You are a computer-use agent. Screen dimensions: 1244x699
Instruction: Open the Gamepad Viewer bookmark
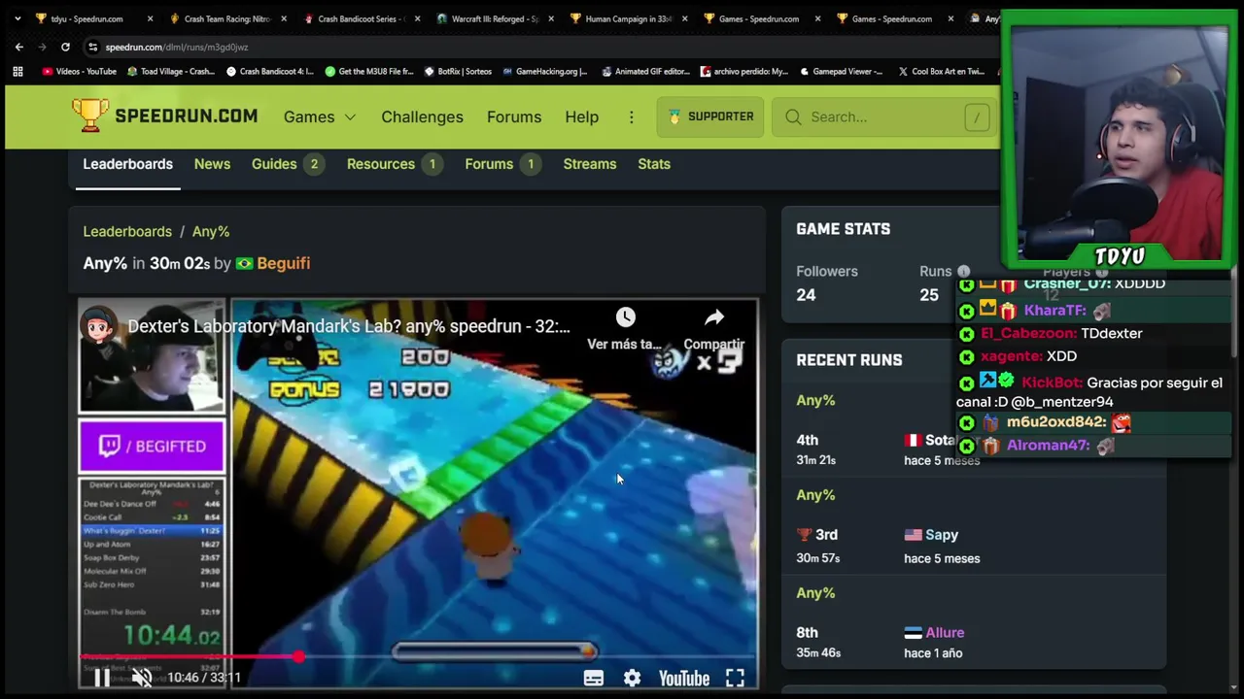click(x=842, y=71)
